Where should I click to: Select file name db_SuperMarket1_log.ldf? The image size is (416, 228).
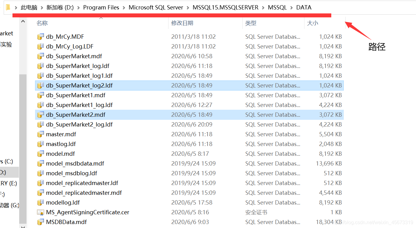80,105
